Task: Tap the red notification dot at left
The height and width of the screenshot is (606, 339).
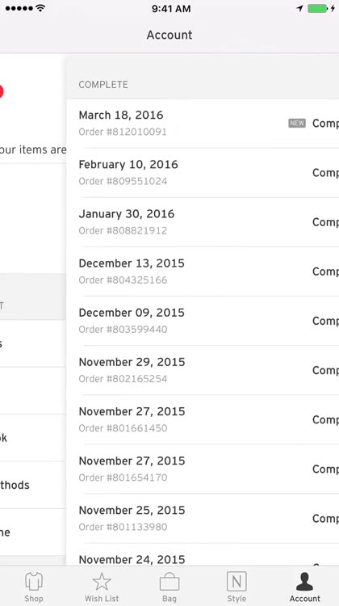Action: [x=1, y=91]
